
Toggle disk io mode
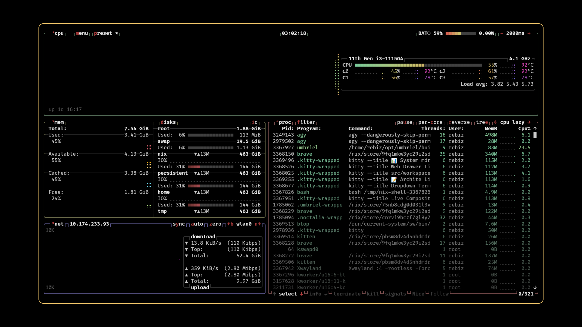[x=255, y=122]
